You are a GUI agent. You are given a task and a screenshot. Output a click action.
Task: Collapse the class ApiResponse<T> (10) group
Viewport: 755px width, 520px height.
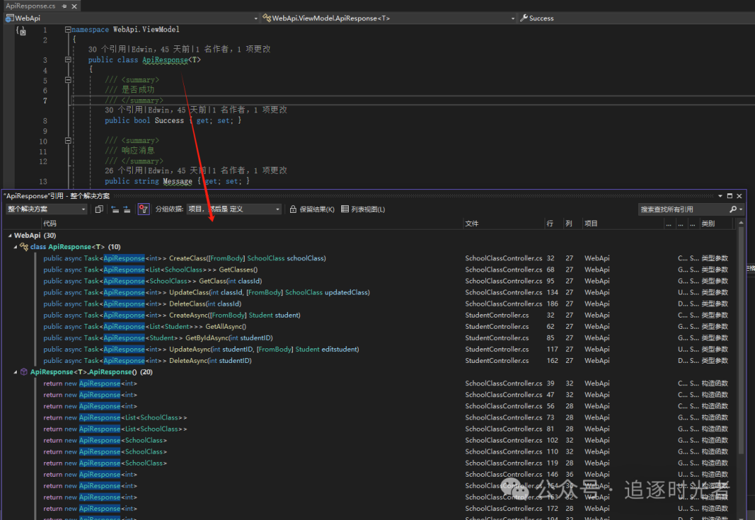15,247
